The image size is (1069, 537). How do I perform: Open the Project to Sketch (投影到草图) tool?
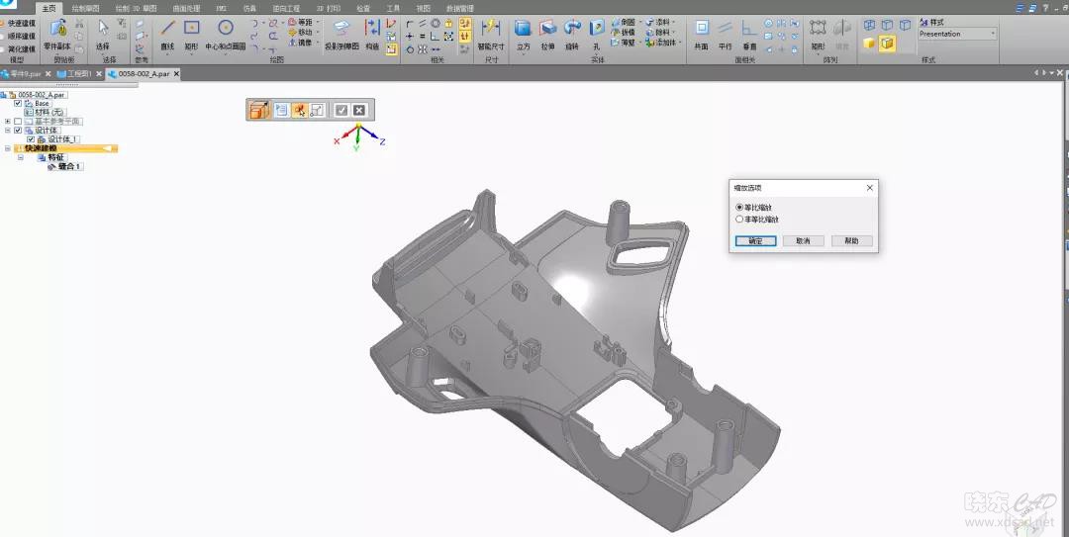[x=342, y=30]
